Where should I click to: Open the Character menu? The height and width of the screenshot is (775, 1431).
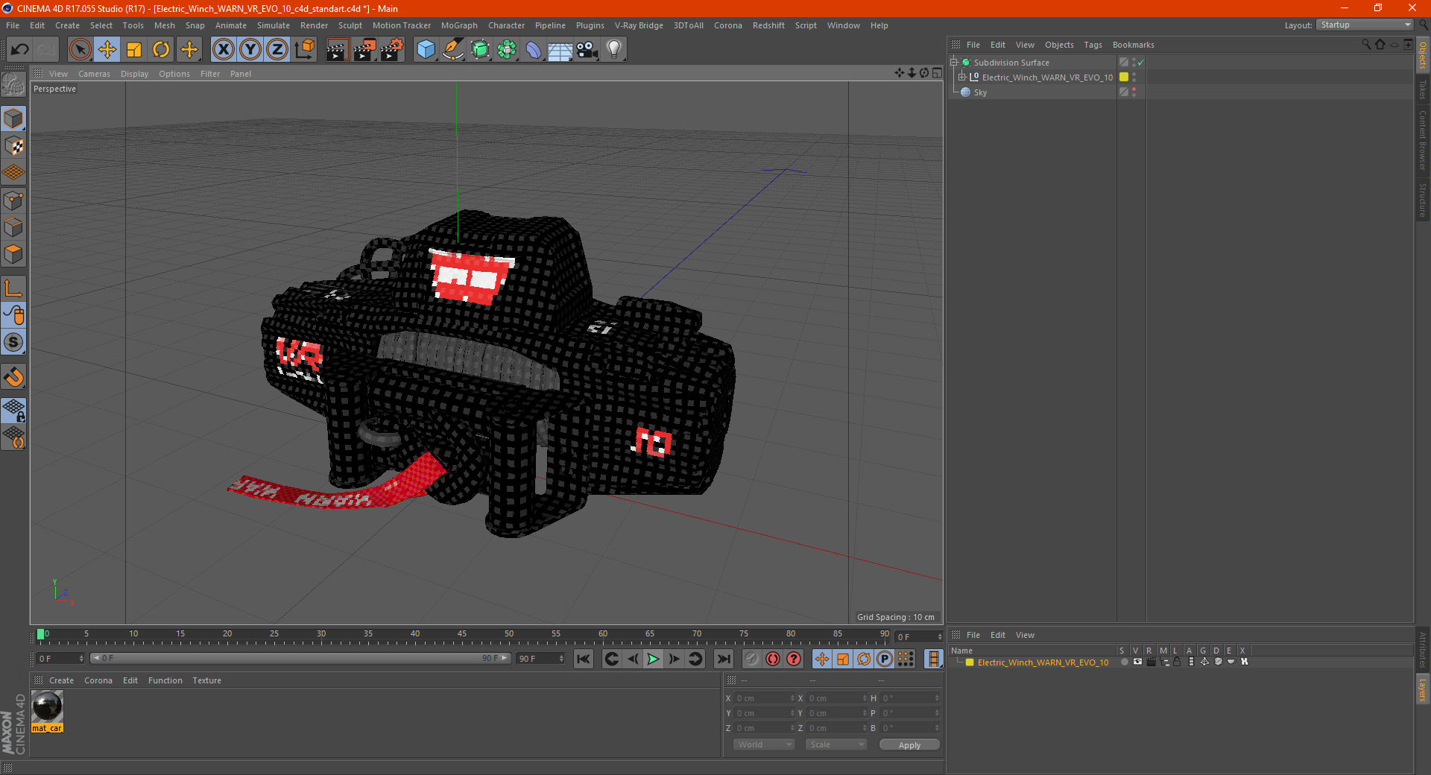click(506, 25)
